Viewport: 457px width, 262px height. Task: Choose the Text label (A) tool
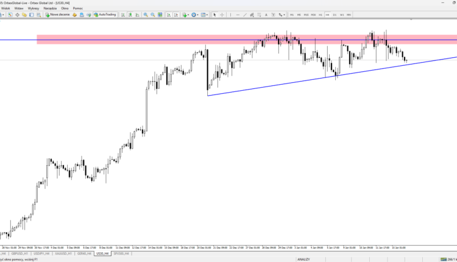coord(266,15)
